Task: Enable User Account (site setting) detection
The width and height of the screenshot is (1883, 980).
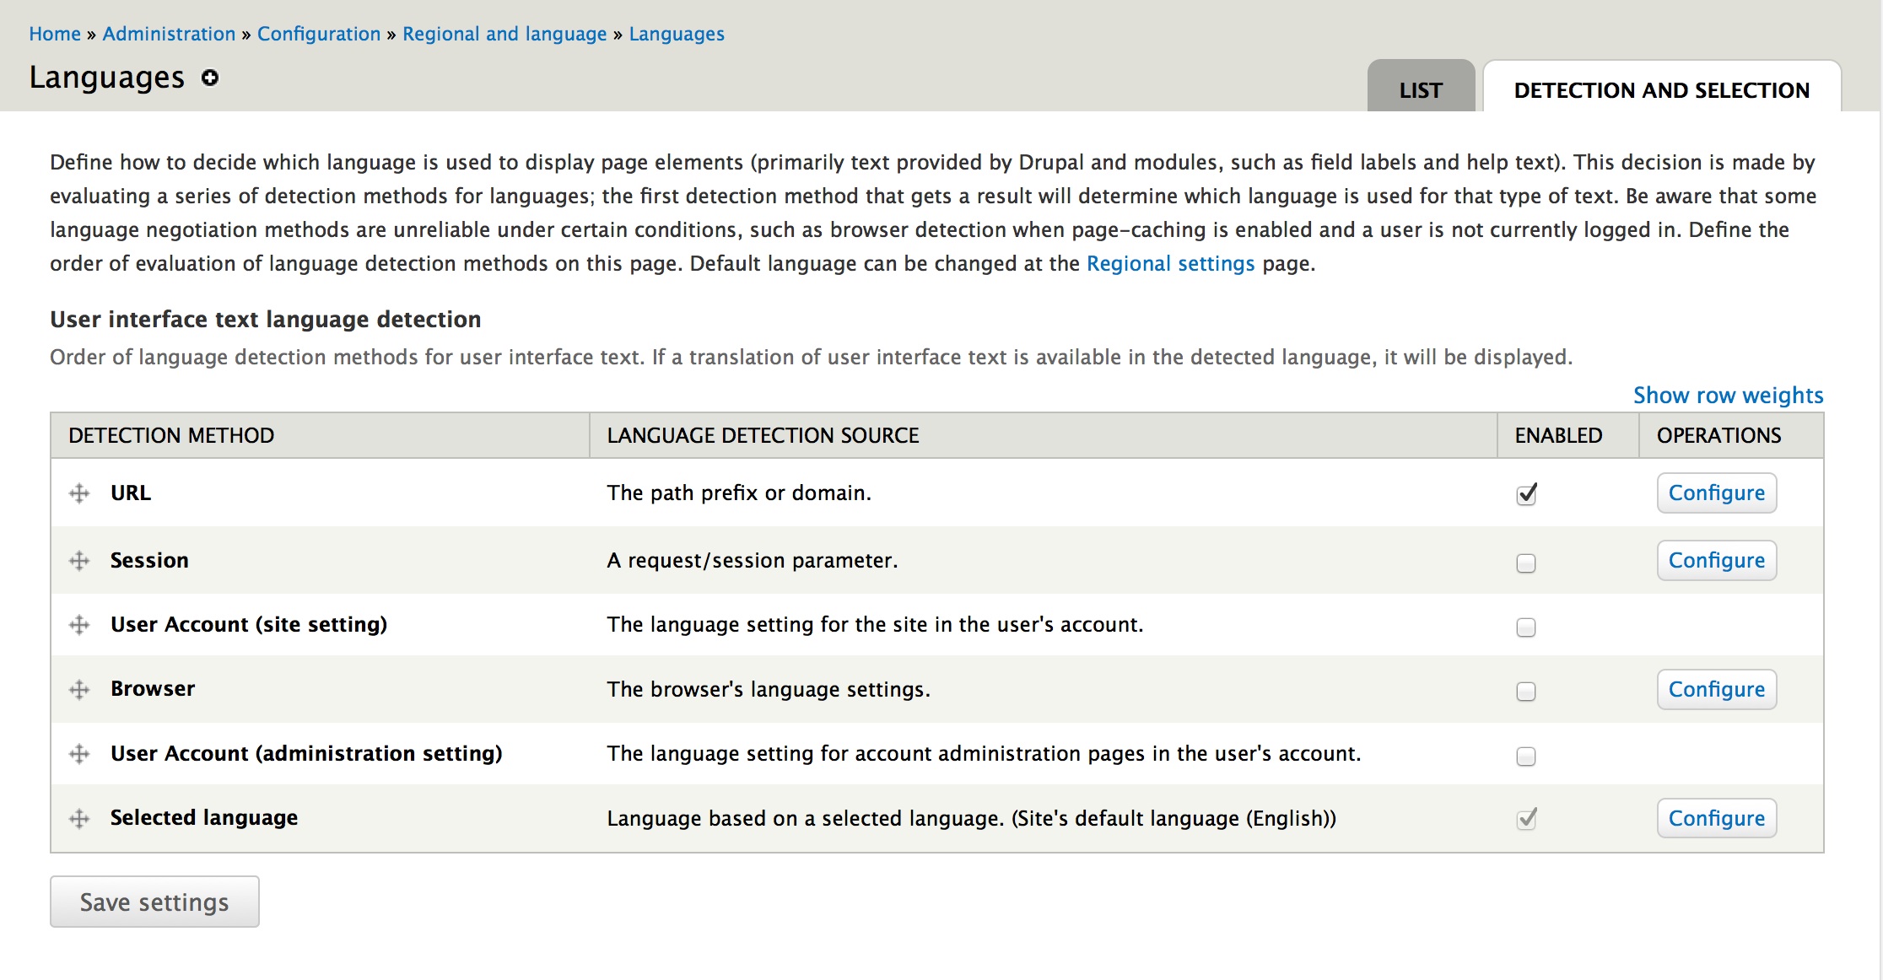Action: click(x=1526, y=627)
